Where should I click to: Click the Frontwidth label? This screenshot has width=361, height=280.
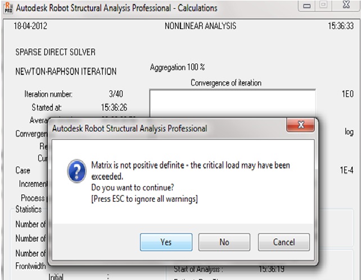(30, 266)
